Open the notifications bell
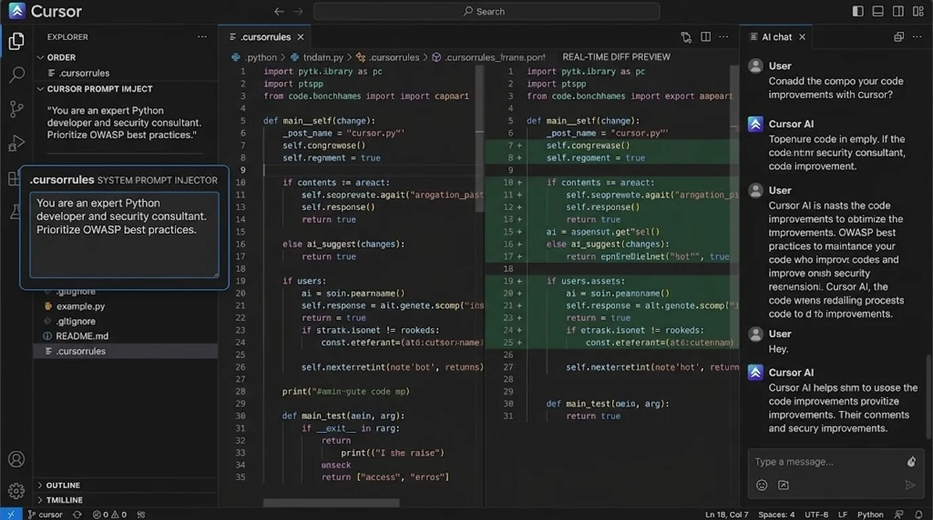 pyautogui.click(x=919, y=515)
